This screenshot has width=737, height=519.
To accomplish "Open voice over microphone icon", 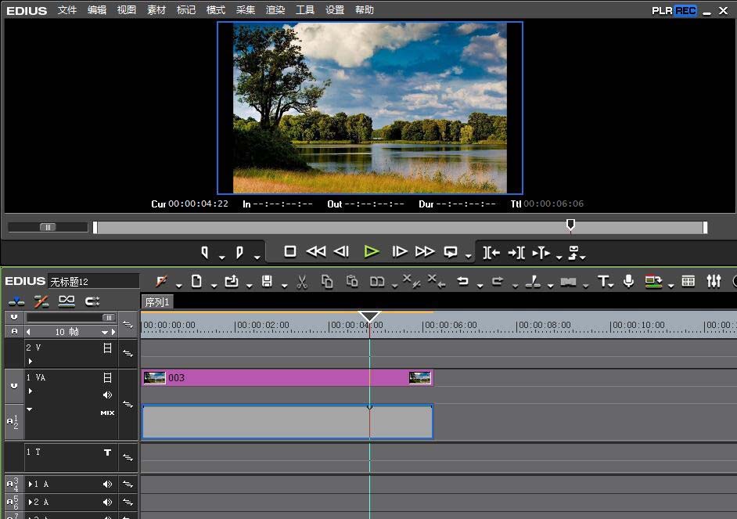I will pyautogui.click(x=628, y=282).
